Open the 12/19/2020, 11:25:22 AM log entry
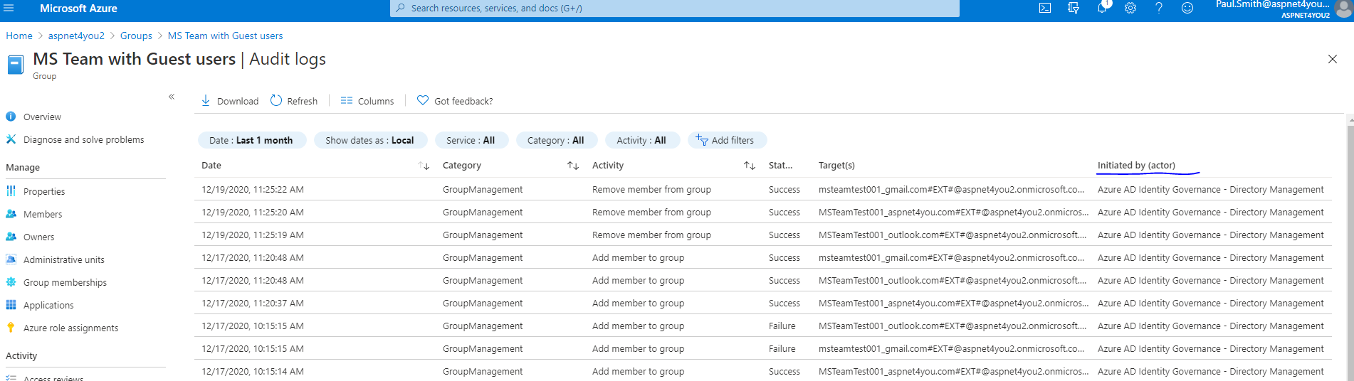Viewport: 1354px width, 381px height. coord(763,189)
